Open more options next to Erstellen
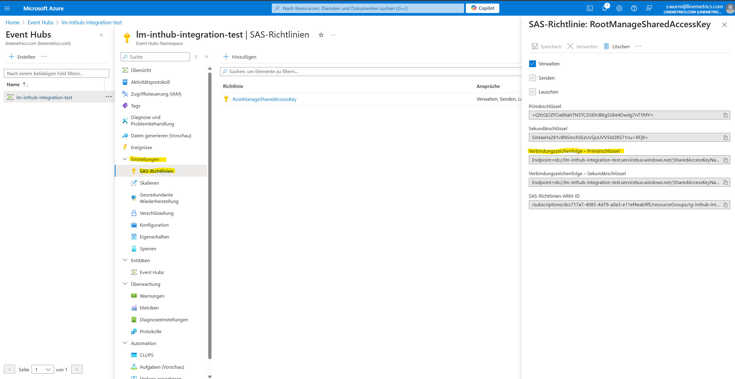735x379 pixels. [x=44, y=57]
